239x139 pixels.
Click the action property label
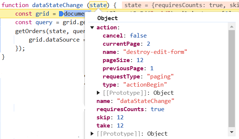107,28
